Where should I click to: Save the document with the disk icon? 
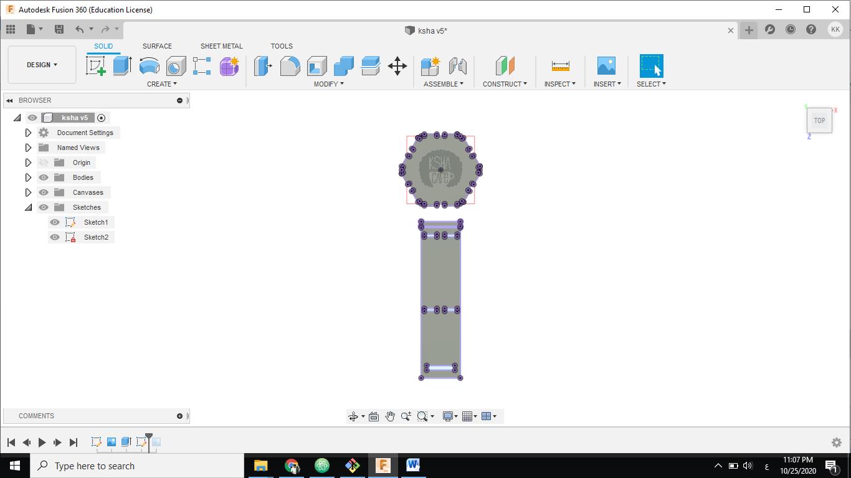click(59, 29)
